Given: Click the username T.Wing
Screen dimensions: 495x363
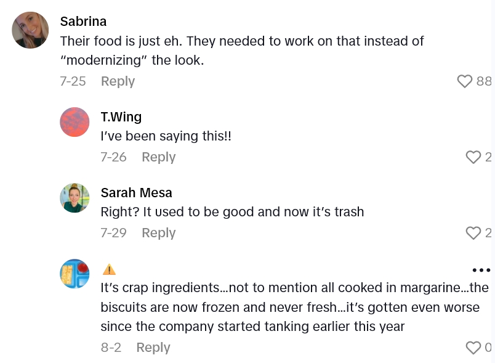Looking at the screenshot, I should pos(121,117).
